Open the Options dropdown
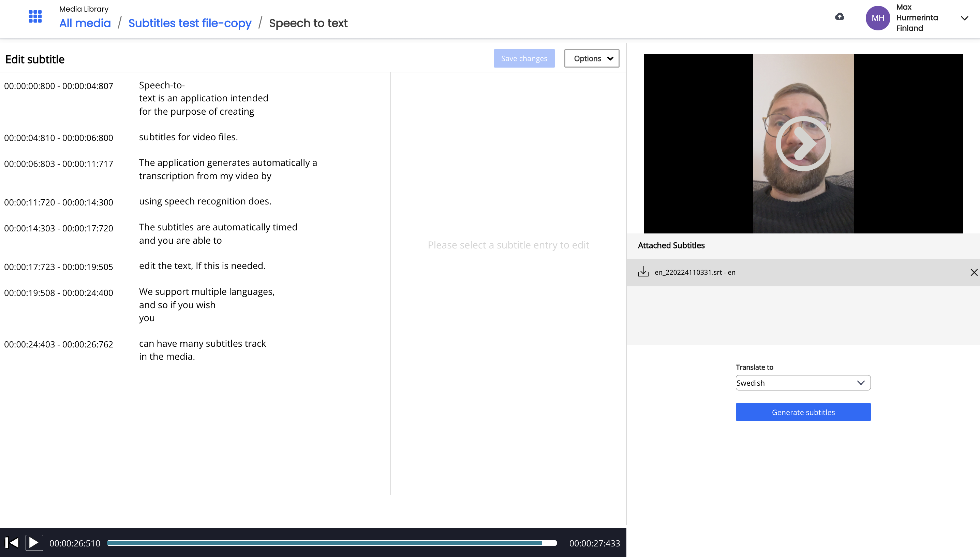980x557 pixels. click(592, 58)
